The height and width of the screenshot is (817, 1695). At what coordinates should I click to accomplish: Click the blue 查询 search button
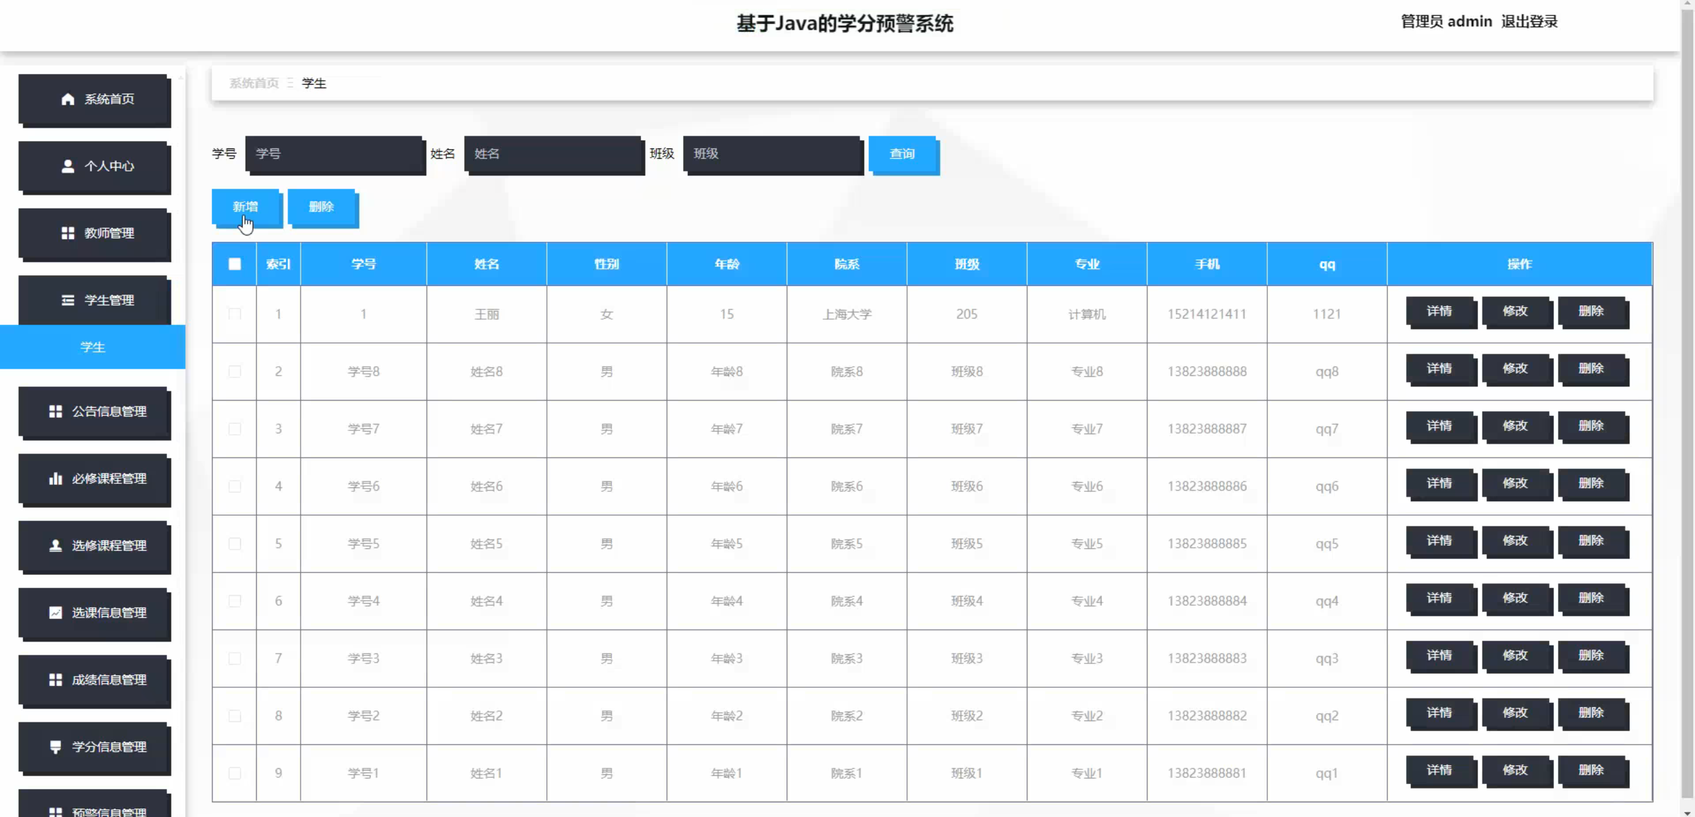[902, 154]
